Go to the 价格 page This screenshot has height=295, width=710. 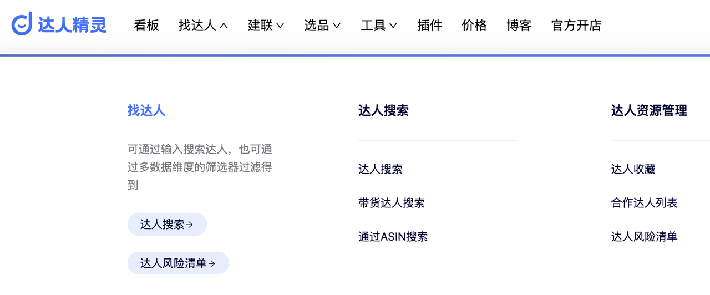474,26
